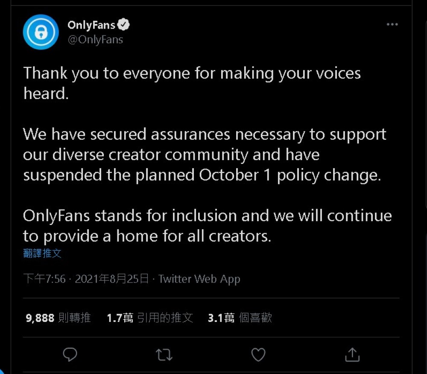Image resolution: width=427 pixels, height=374 pixels.
Task: View the 3.1萬 個喜歡 likes list
Action: (x=240, y=318)
